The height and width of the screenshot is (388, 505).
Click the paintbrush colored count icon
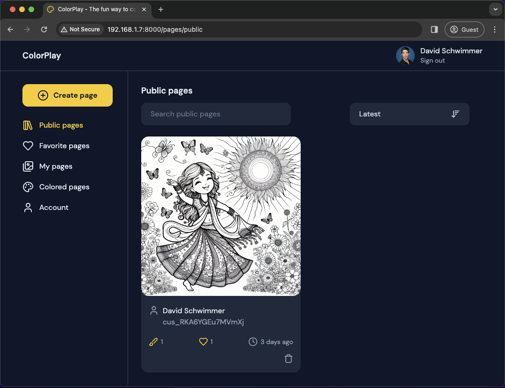point(153,342)
